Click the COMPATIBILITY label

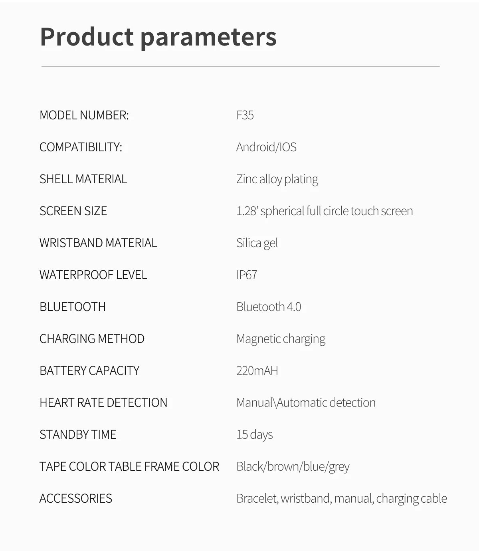(x=81, y=147)
